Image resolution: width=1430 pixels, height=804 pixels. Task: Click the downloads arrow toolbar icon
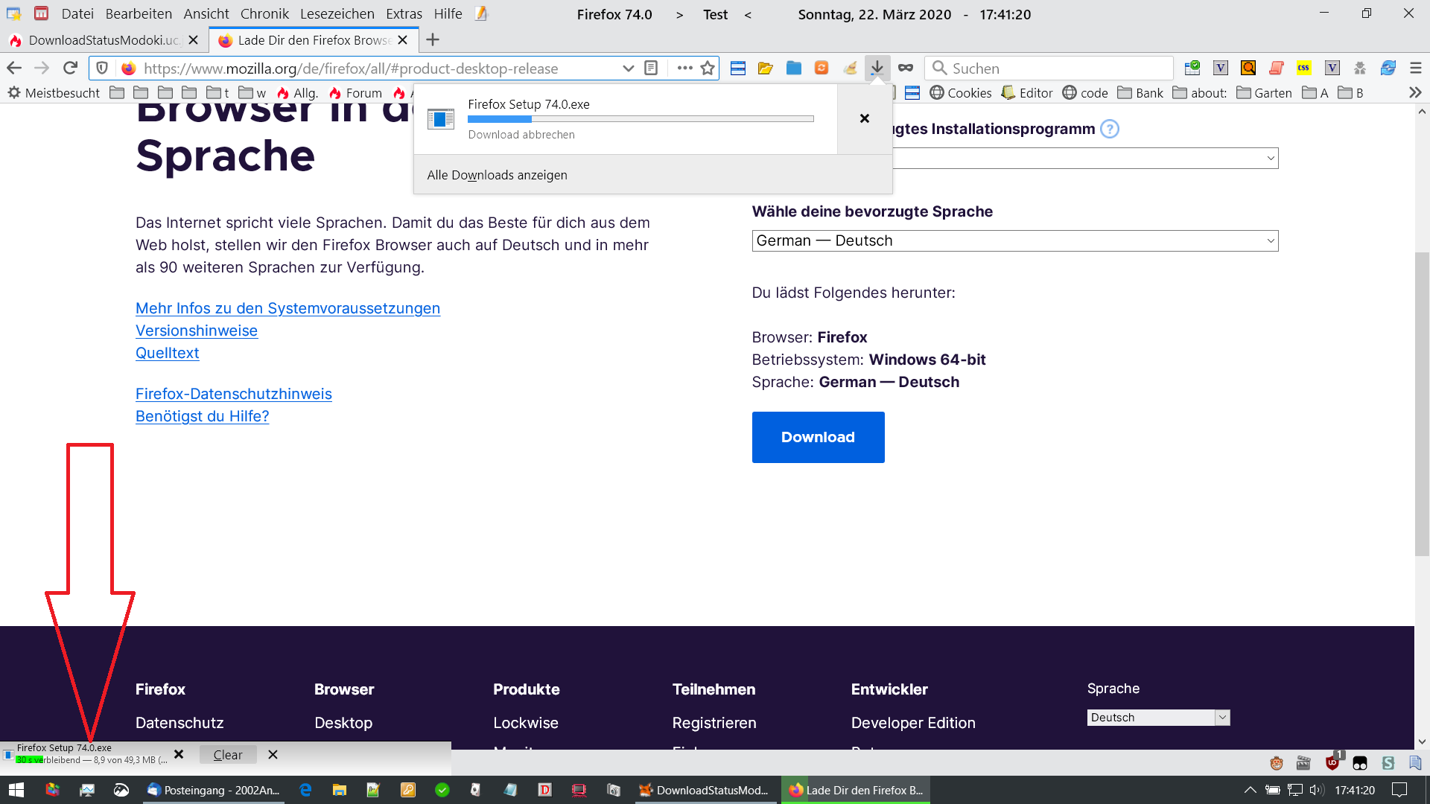point(877,68)
